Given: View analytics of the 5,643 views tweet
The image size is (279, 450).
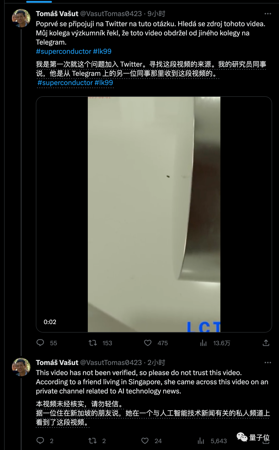Looking at the screenshot, I should pos(201,440).
